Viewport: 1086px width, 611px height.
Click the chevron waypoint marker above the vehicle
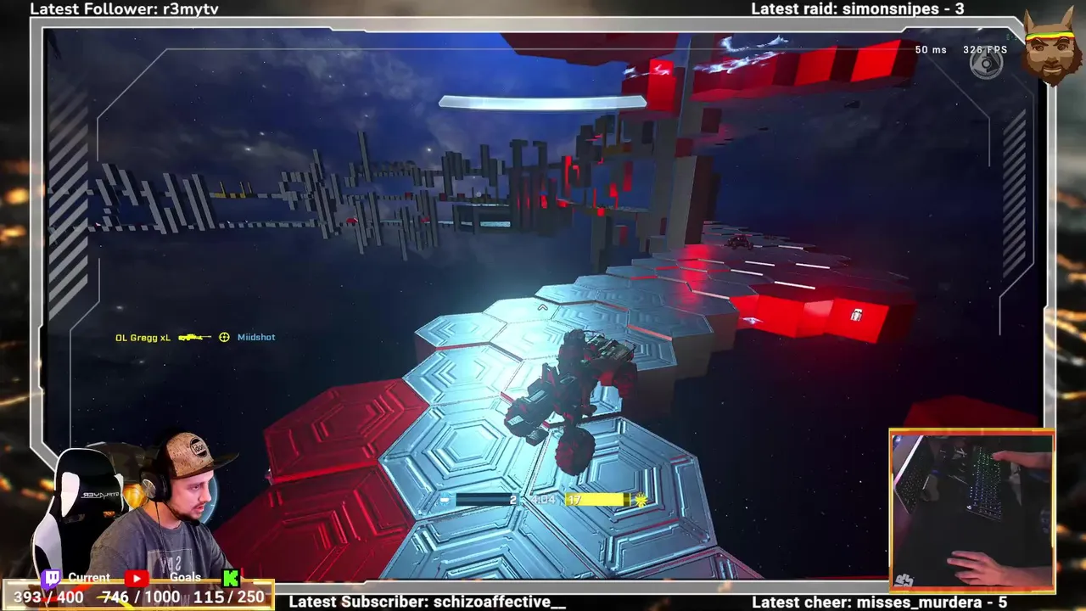[x=542, y=308]
